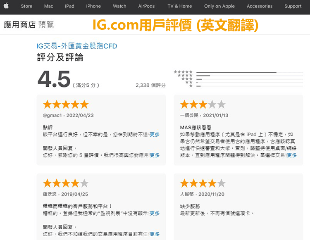Click the Apple logo icon
This screenshot has height=240, width=310.
[6, 6]
